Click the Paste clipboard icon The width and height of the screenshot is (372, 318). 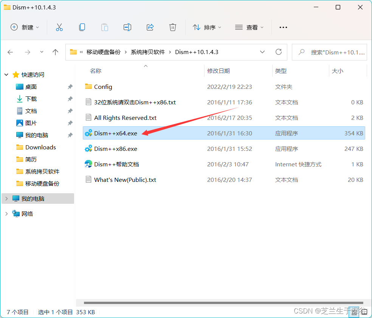coord(105,27)
